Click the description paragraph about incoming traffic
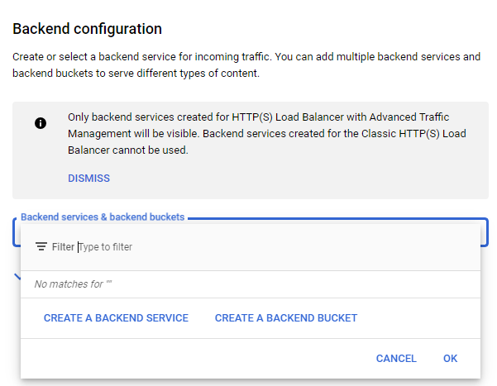This screenshot has height=386, width=497. (246, 65)
